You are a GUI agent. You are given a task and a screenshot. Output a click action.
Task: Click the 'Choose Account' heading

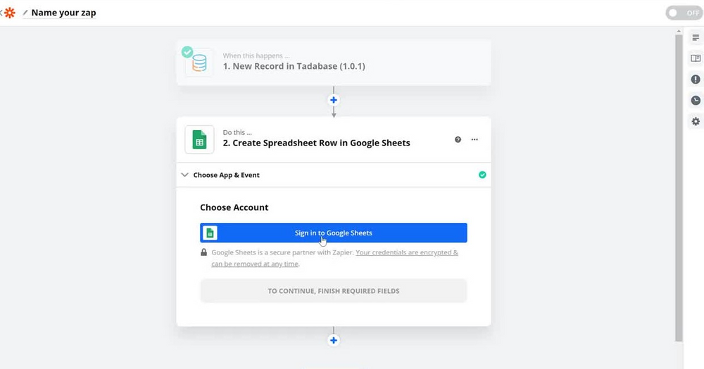[x=234, y=207]
